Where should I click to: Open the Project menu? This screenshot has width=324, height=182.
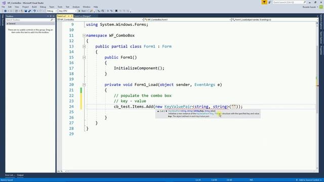pos(25,7)
